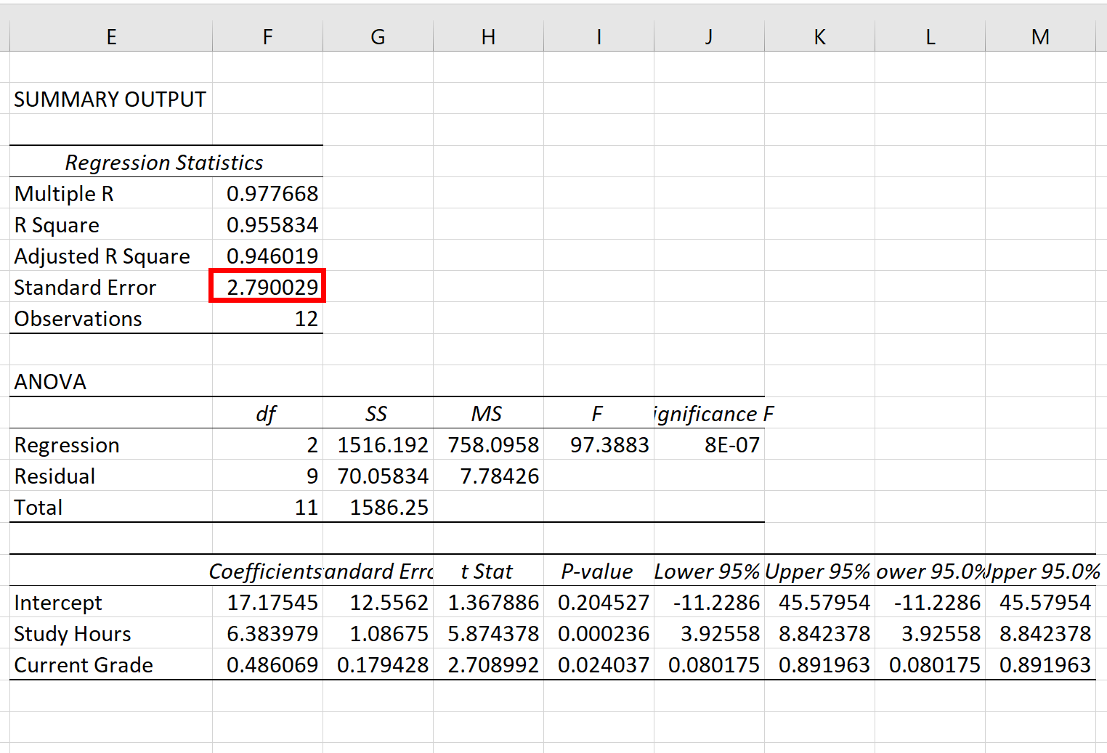
Task: Select Regression MS value 758.0958
Action: coord(488,444)
